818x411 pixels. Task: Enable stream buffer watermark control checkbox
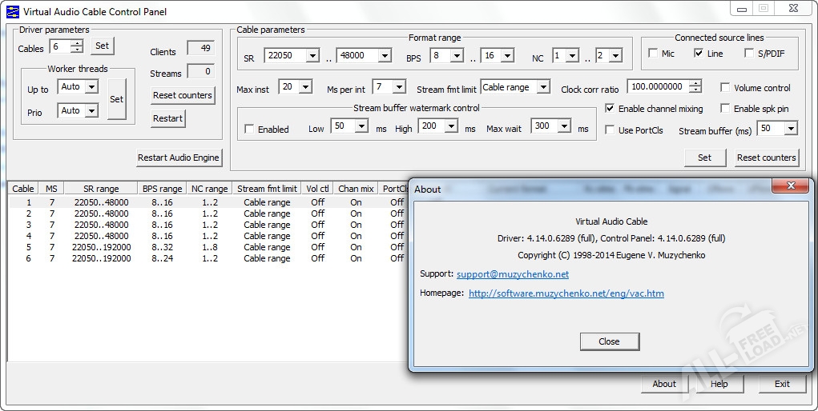pyautogui.click(x=250, y=130)
